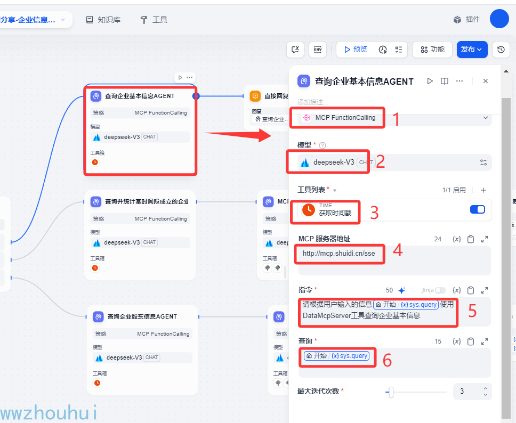The height and width of the screenshot is (423, 516).
Task: Copy the 指令 instruction content
Action: click(471, 290)
